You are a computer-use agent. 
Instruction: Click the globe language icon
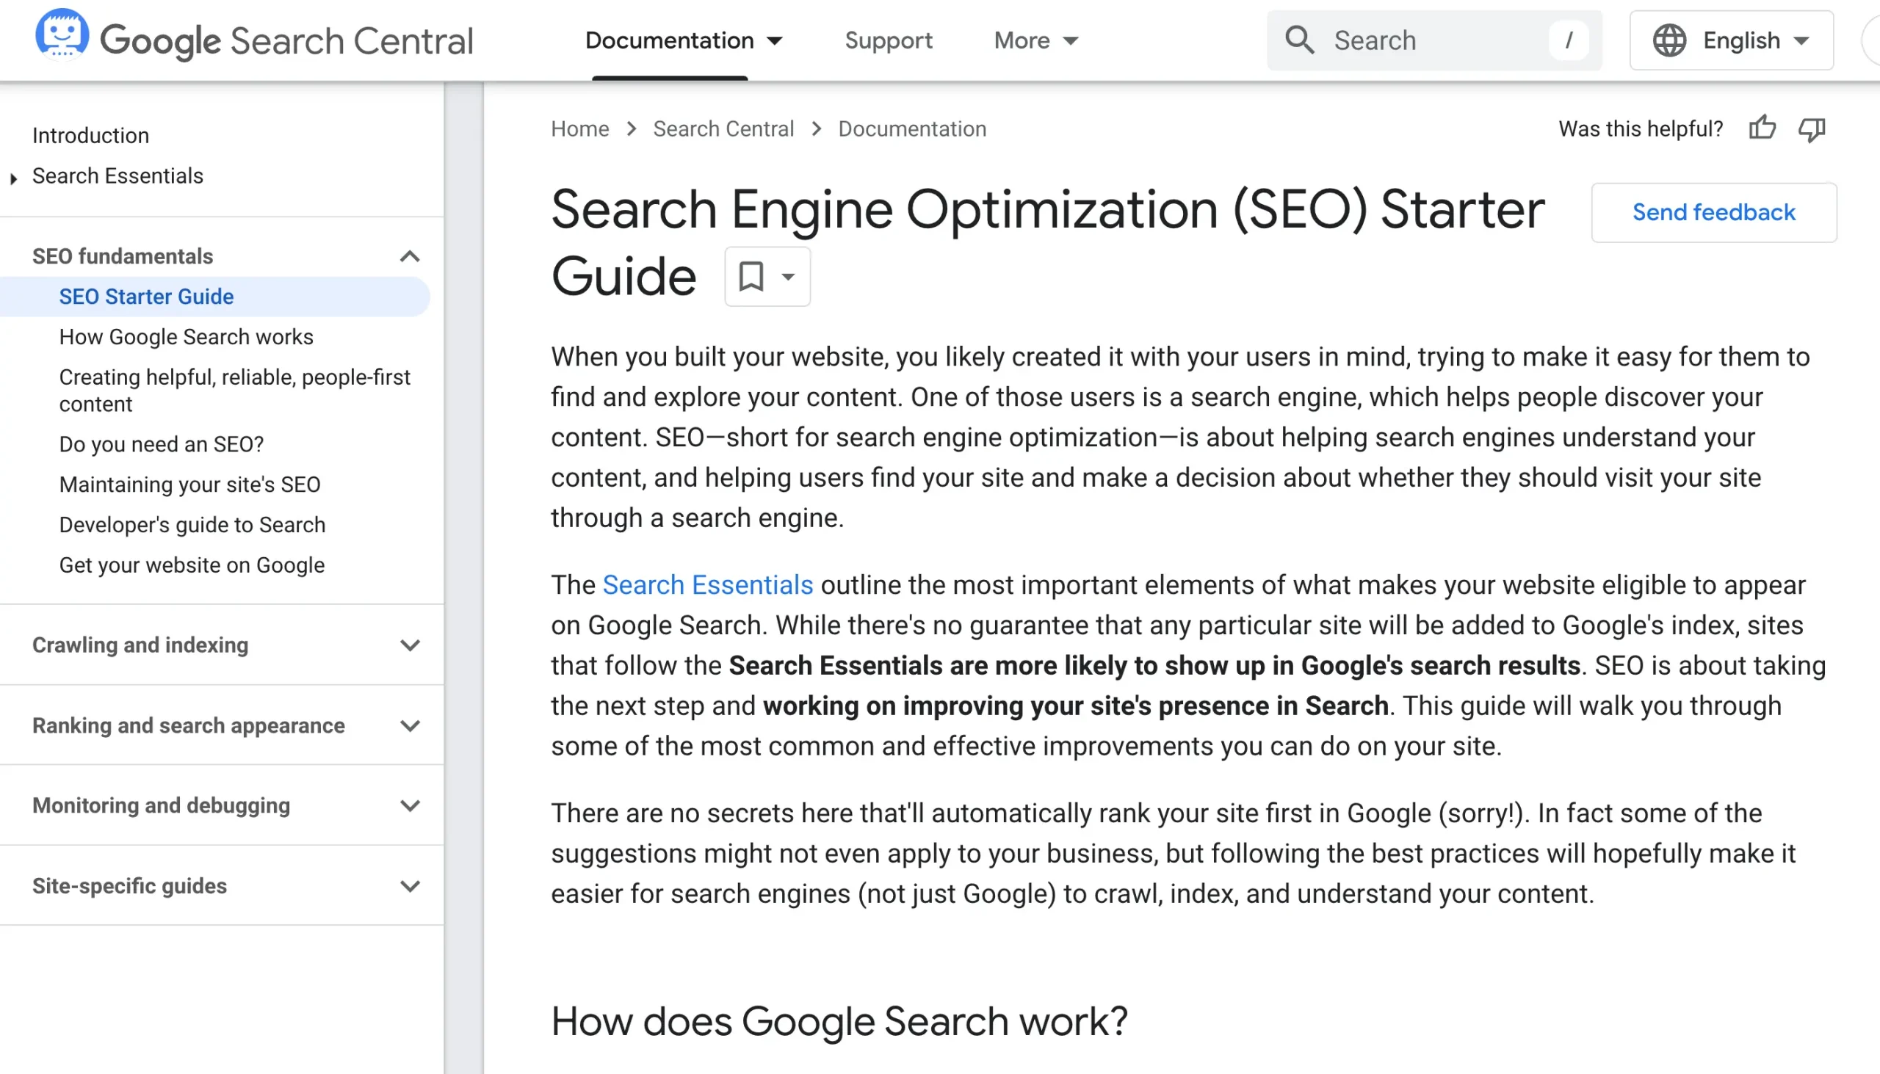tap(1669, 40)
